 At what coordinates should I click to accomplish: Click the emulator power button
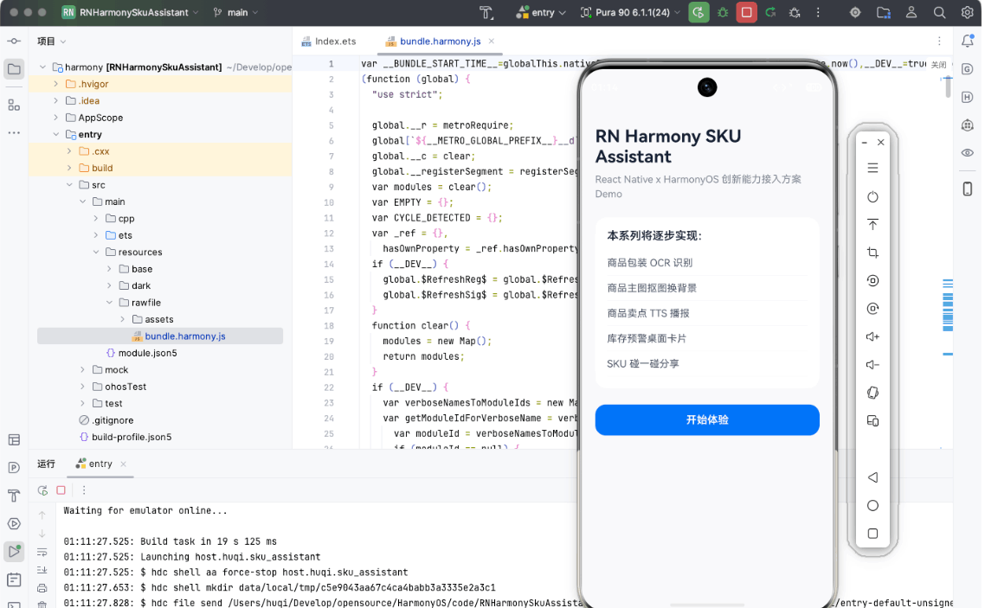coord(872,197)
